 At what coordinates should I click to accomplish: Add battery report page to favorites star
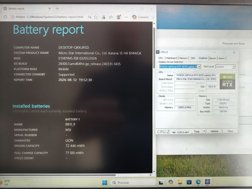(96, 17)
